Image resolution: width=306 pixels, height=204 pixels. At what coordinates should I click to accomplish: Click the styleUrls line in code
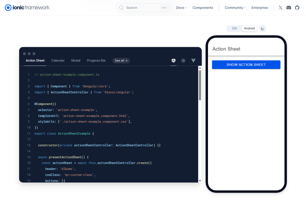85,122
